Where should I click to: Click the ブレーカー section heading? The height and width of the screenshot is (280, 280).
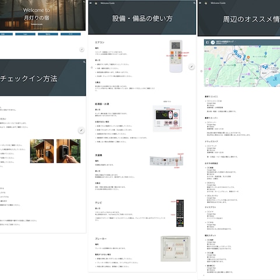[101, 239]
